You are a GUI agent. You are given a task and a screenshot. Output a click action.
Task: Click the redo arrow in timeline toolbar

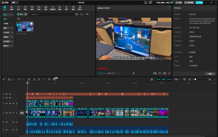pos(24,79)
